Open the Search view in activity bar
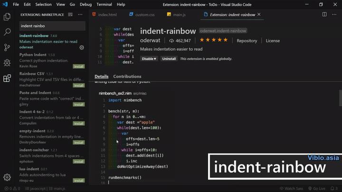 (x=7, y=32)
